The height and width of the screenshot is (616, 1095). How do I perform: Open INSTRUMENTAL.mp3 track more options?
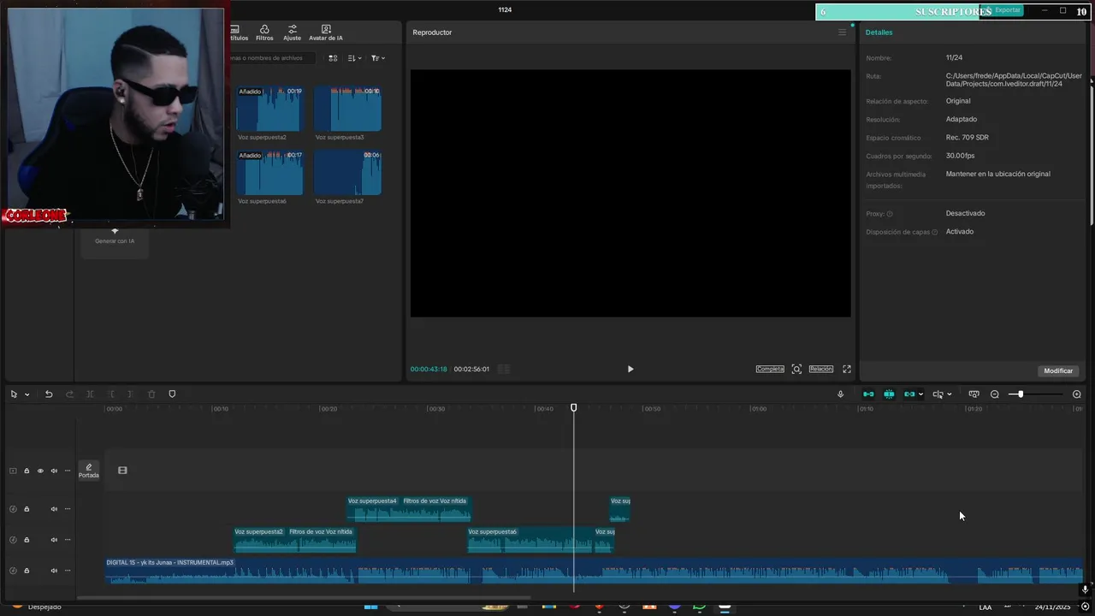[x=68, y=571]
